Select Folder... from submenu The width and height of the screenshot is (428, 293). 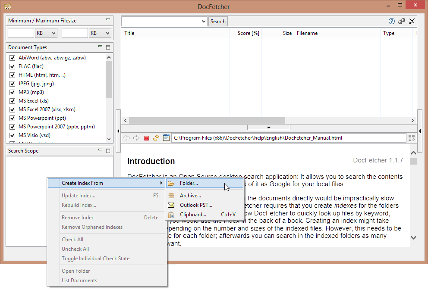(x=205, y=183)
